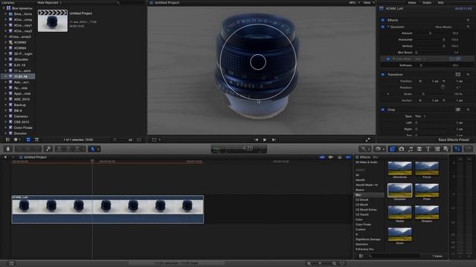476x267 pixels.
Task: Toggle timeline snapping button
Action: point(349,157)
